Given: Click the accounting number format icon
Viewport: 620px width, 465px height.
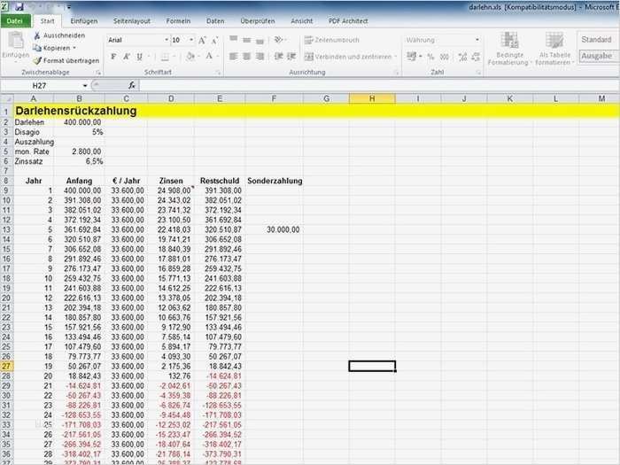Looking at the screenshot, I should pos(411,57).
